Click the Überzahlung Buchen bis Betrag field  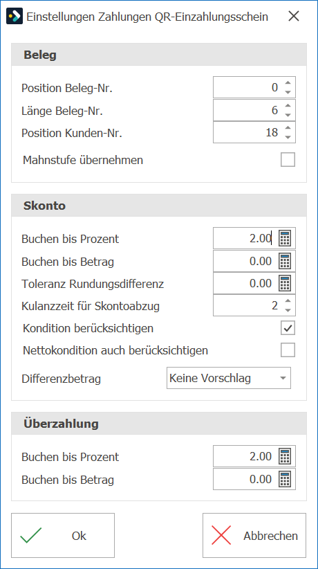[254, 479]
